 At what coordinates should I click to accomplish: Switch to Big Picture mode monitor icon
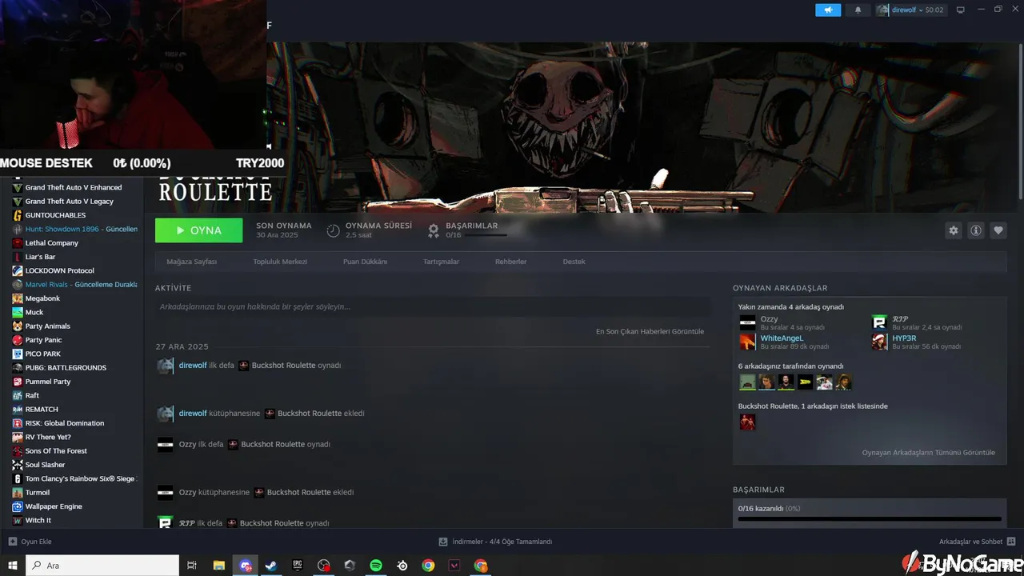961,10
